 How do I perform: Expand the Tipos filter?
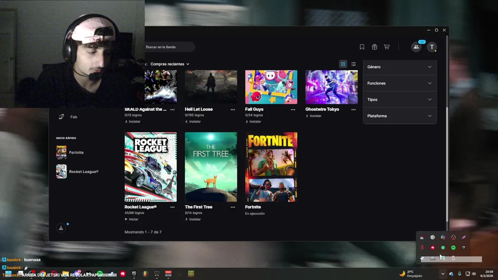[400, 100]
